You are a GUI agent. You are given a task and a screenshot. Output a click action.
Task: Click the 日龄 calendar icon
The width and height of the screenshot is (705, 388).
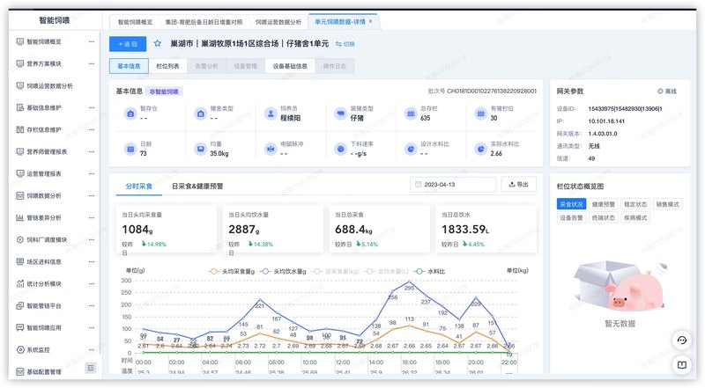[130, 149]
